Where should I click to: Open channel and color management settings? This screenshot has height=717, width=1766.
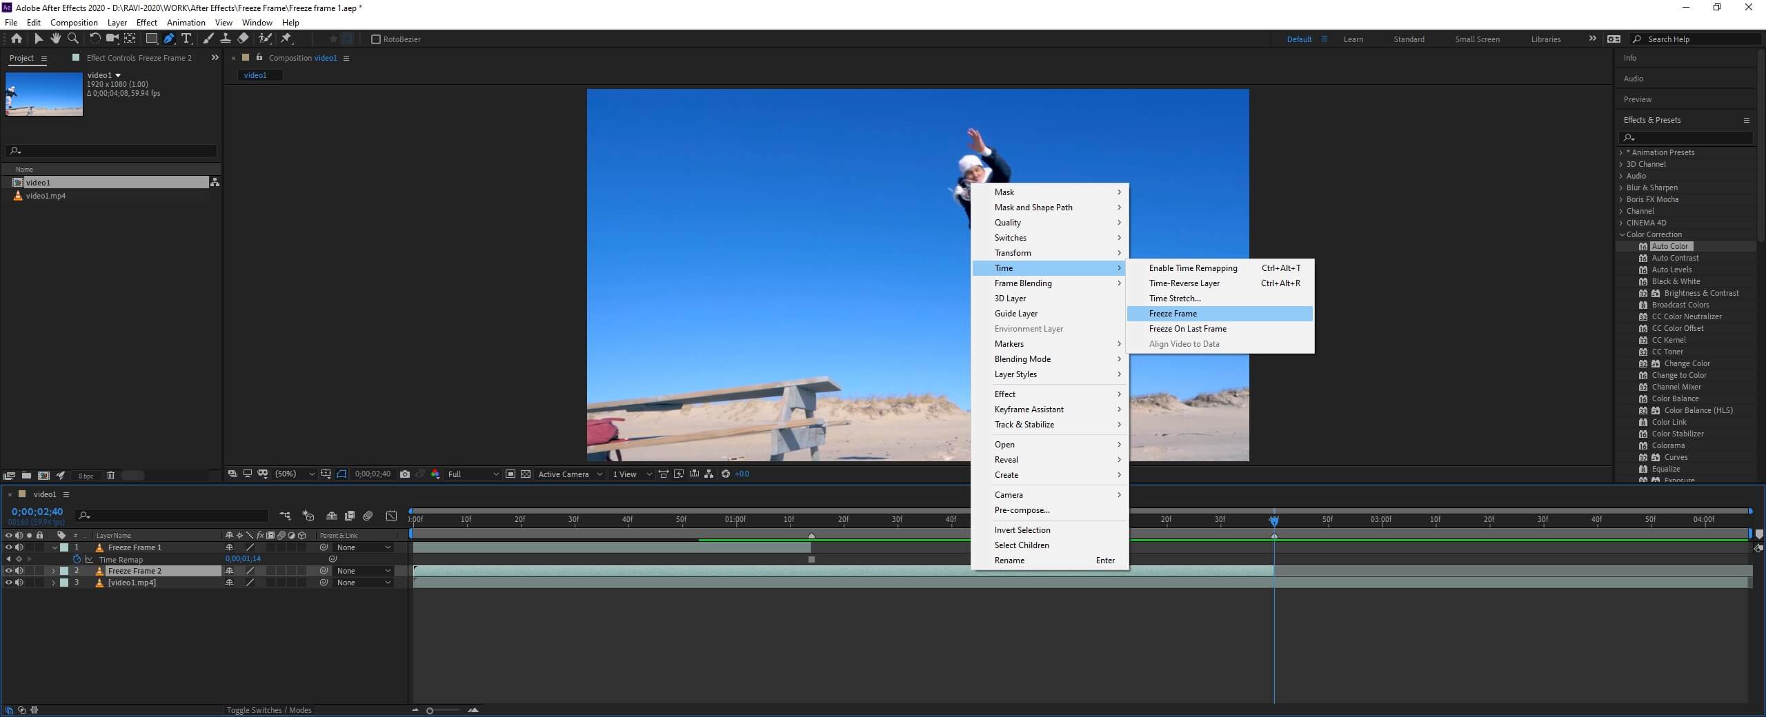tap(435, 474)
